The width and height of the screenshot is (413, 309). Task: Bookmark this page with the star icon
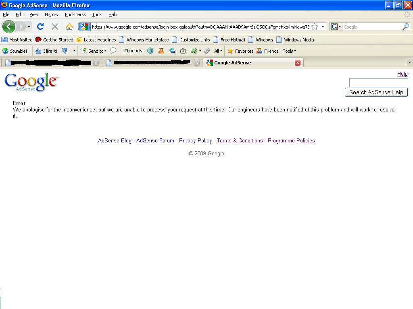(315, 27)
